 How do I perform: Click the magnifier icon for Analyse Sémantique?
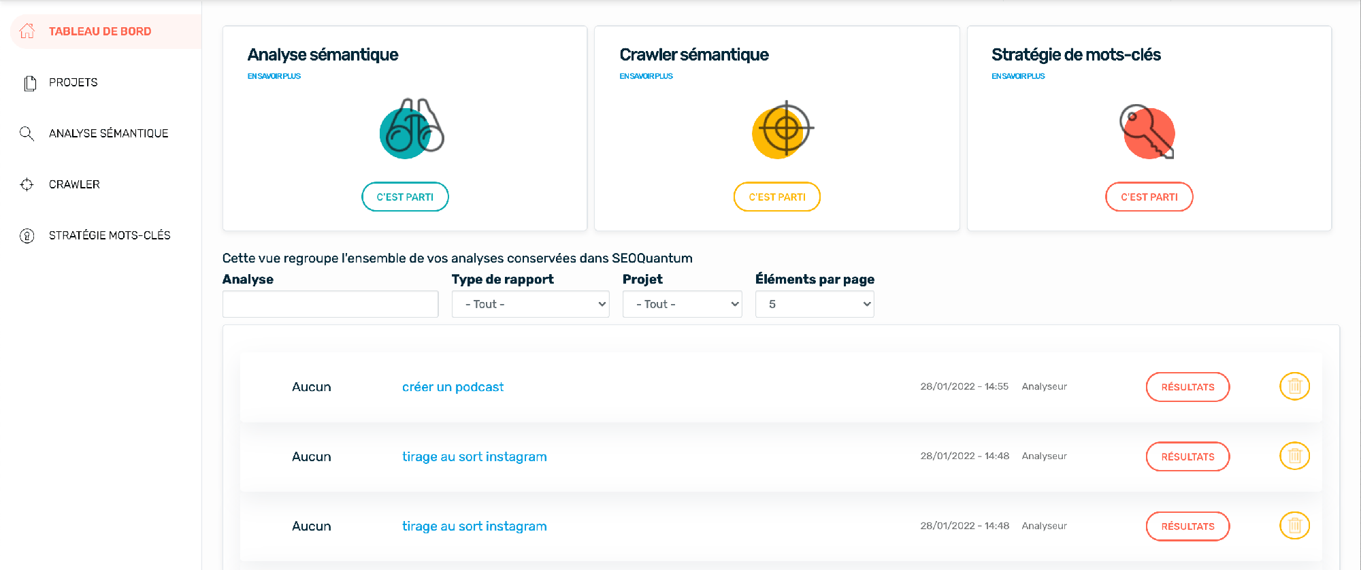coord(27,133)
